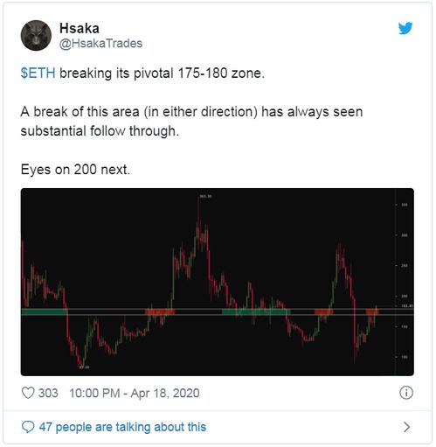Click the 303 likes count
This screenshot has width=436, height=447.
click(48, 393)
